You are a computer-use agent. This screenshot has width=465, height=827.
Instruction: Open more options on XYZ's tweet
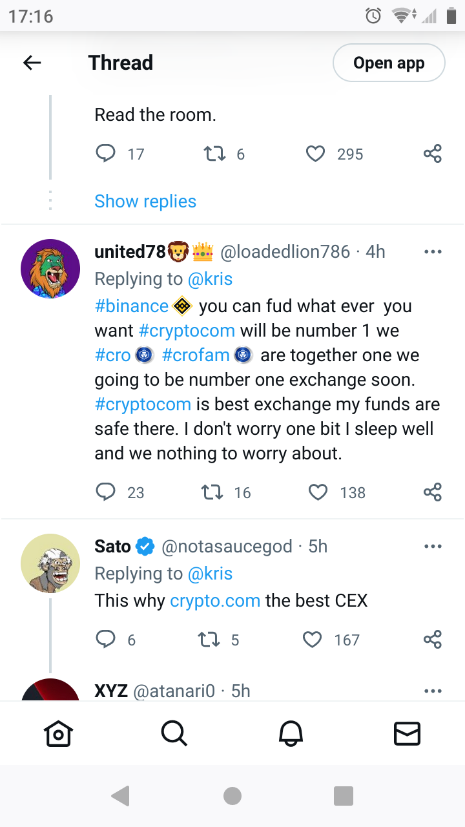(x=433, y=691)
